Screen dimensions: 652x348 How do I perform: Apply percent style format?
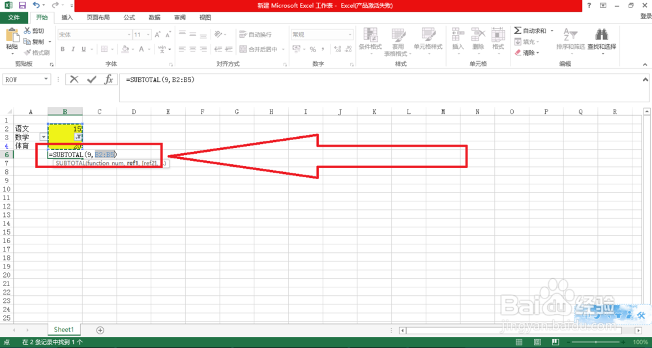pos(312,49)
